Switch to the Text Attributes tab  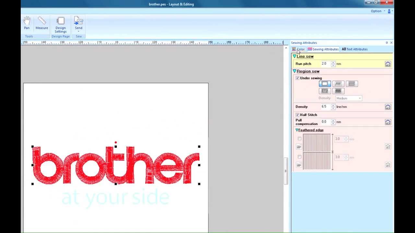[x=355, y=49]
